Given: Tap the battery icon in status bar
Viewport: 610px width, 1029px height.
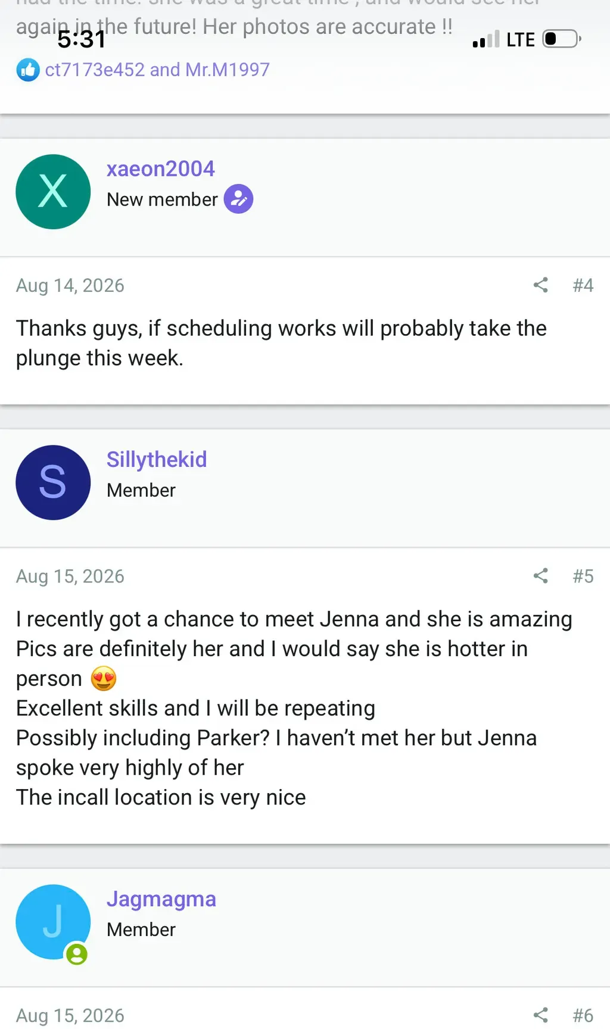Looking at the screenshot, I should click(562, 39).
